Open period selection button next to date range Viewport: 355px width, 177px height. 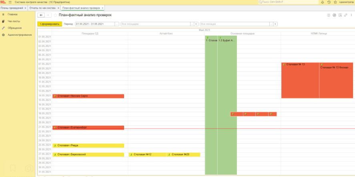[x=117, y=24]
